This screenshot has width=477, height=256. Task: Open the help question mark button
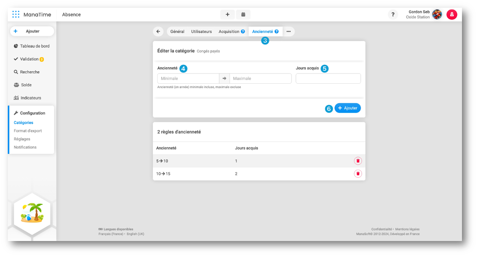coord(393,14)
